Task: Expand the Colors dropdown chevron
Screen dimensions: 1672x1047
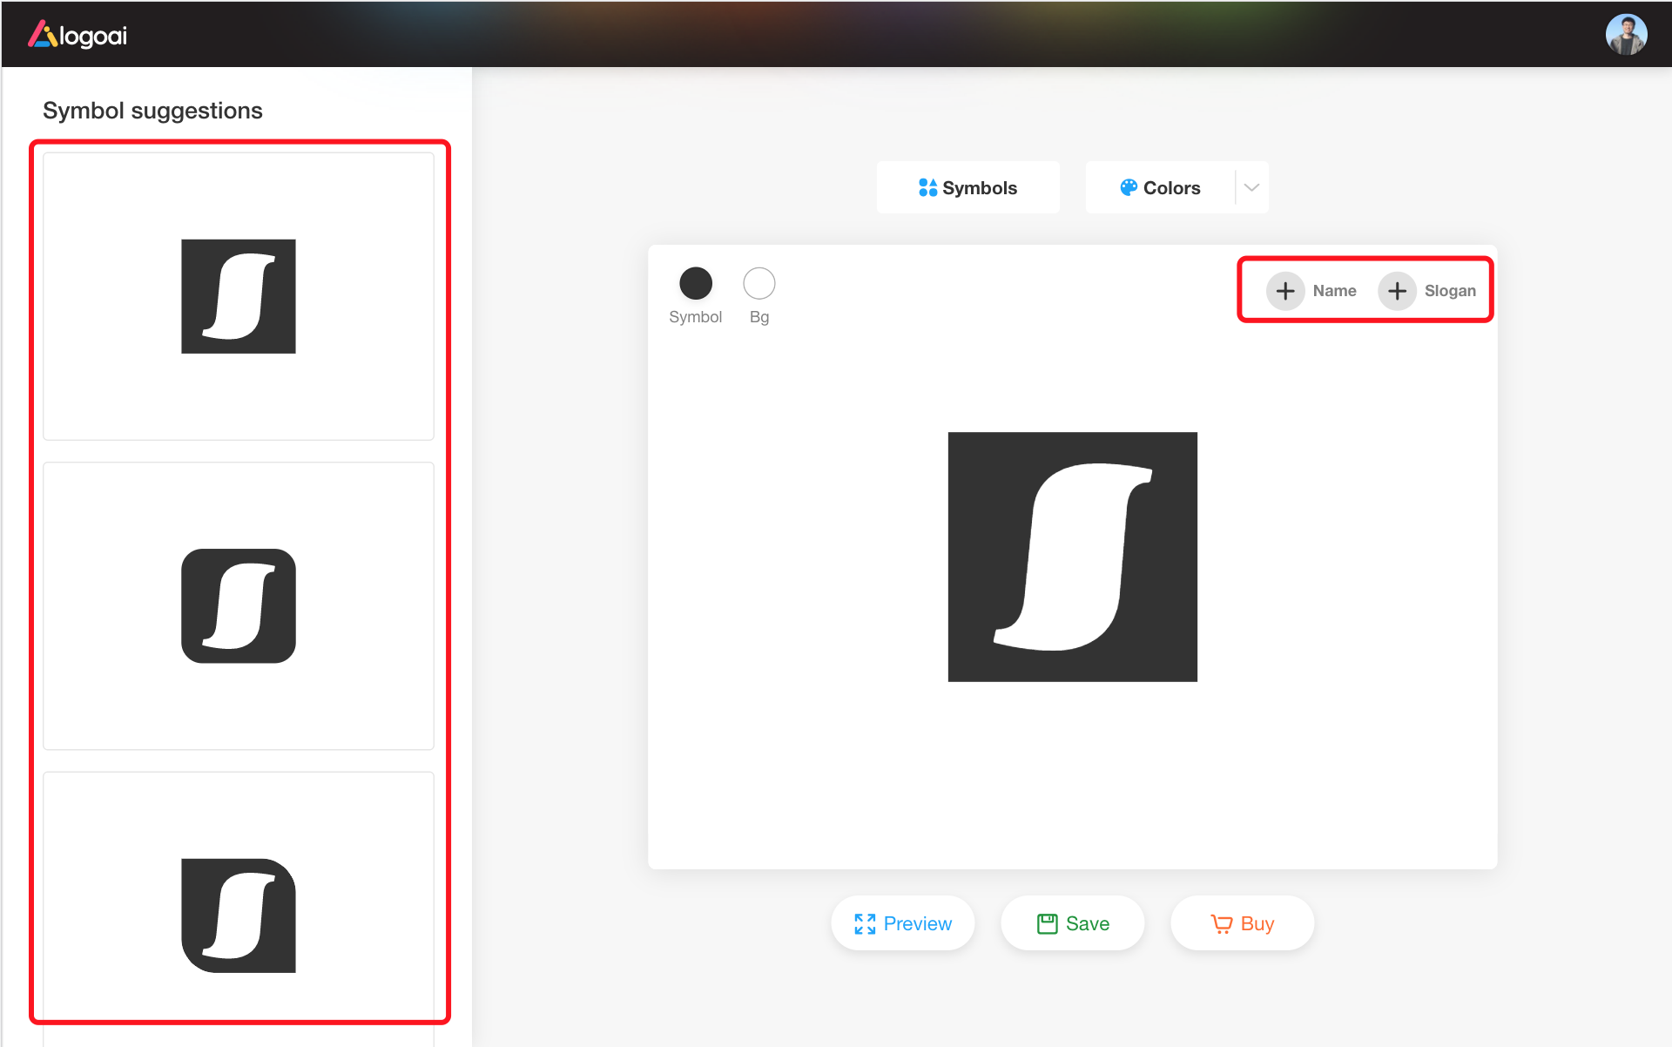Action: (x=1251, y=187)
